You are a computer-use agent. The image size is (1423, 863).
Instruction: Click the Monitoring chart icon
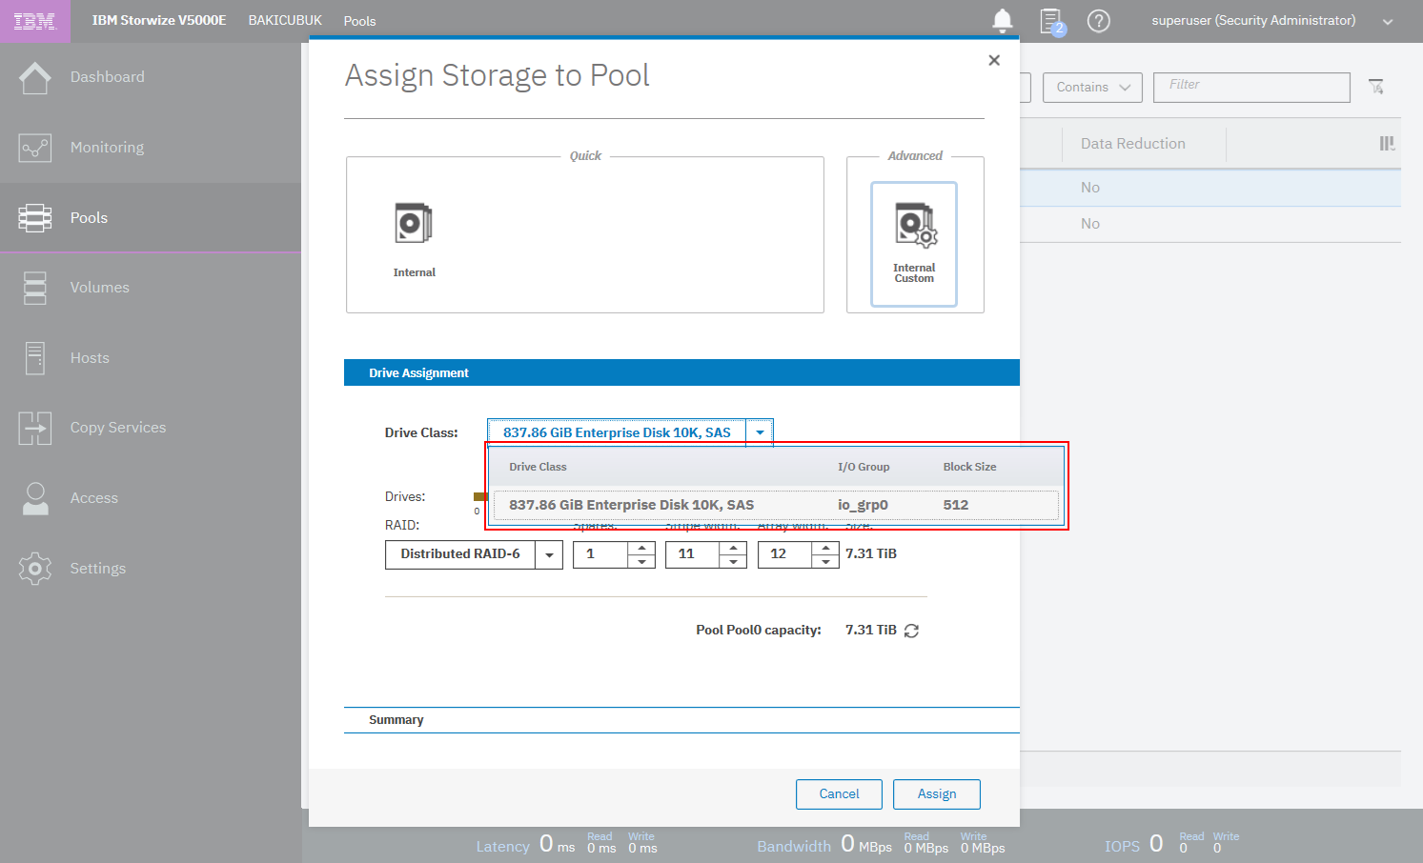(x=35, y=148)
